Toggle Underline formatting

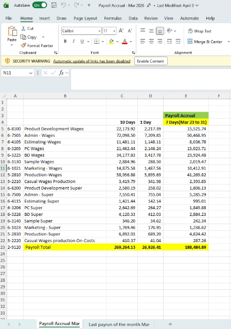click(x=82, y=41)
